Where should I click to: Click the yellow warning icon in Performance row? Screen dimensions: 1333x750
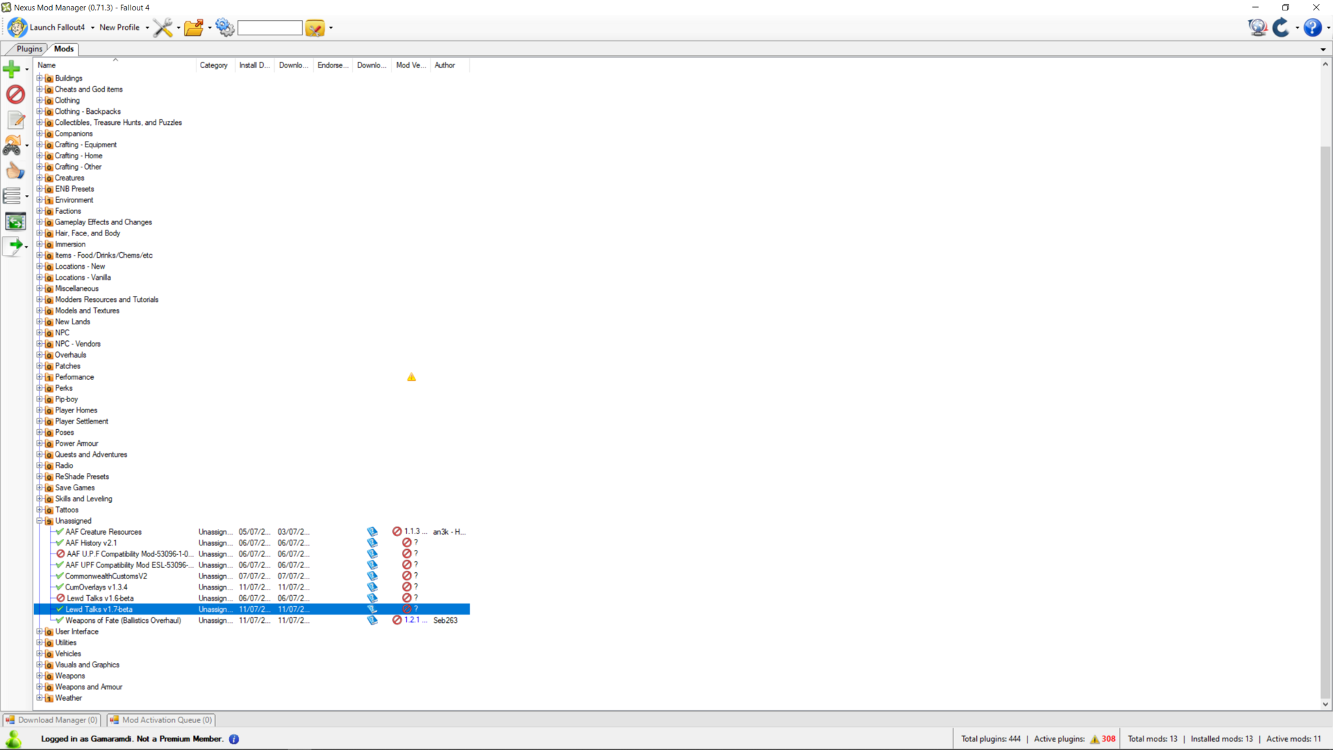(412, 377)
